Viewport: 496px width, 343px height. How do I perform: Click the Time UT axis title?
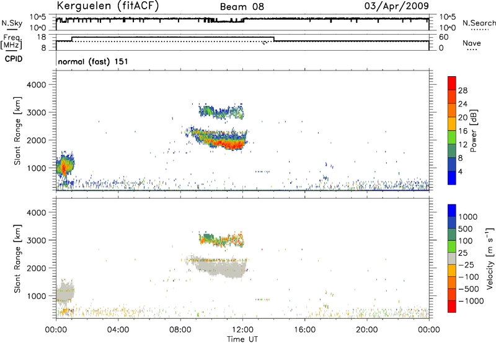tap(242, 339)
